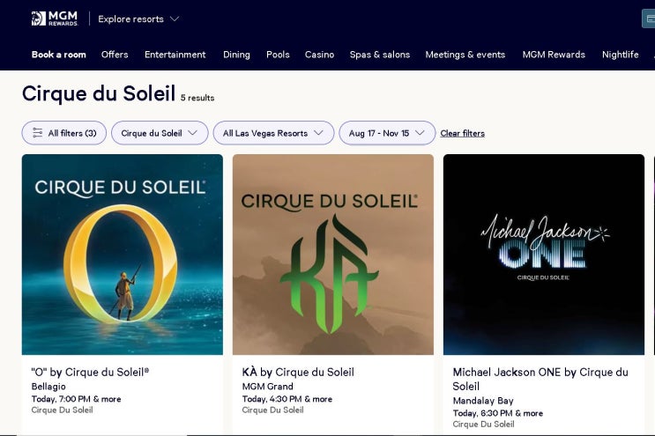Click Cirque Du Soleil tag under KÀ card
Viewport: 655px width, 436px height.
(x=272, y=410)
